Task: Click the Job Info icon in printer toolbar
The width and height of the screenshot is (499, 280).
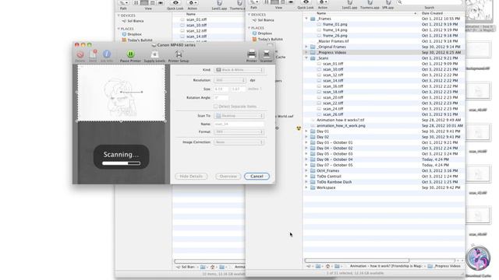Action: point(107,56)
